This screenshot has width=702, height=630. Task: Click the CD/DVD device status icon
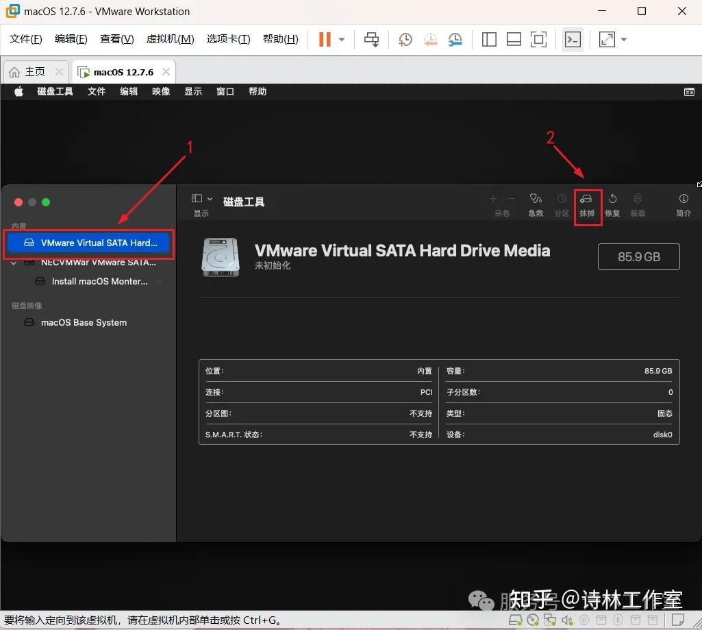pyautogui.click(x=533, y=620)
